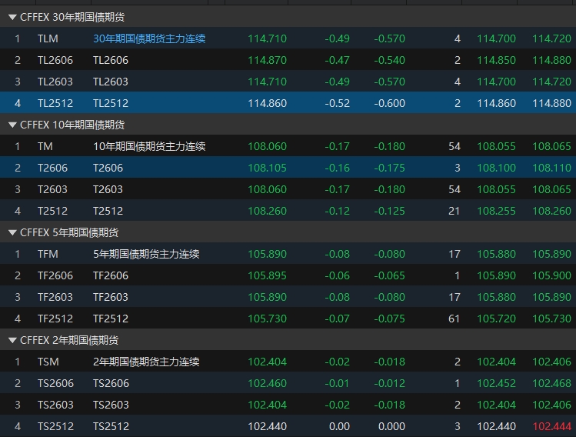
Task: Collapse the CFFEX 5年期国债期货 group
Action: (12, 232)
